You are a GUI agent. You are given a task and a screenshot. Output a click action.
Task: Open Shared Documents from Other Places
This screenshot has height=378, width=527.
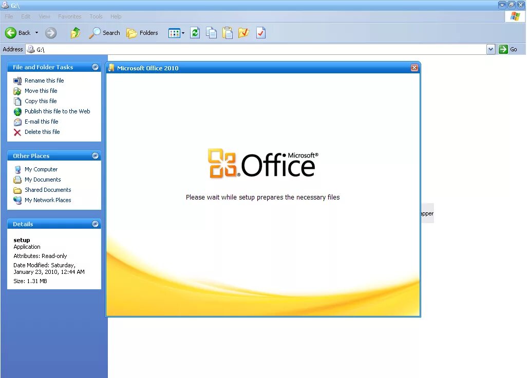click(x=48, y=190)
